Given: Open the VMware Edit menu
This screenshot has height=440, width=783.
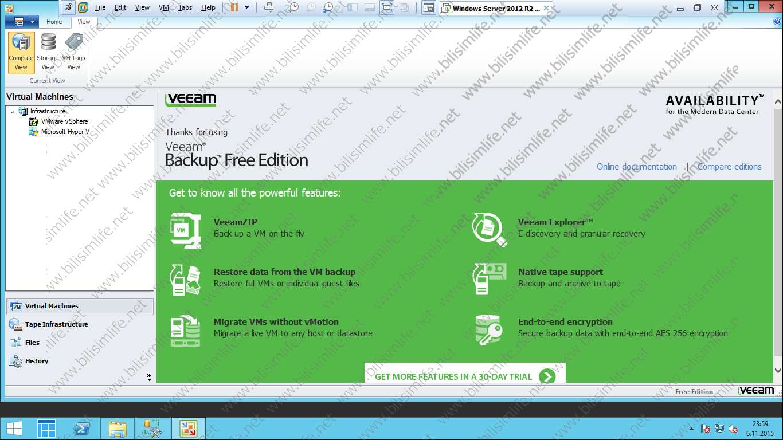Looking at the screenshot, I should (x=120, y=7).
